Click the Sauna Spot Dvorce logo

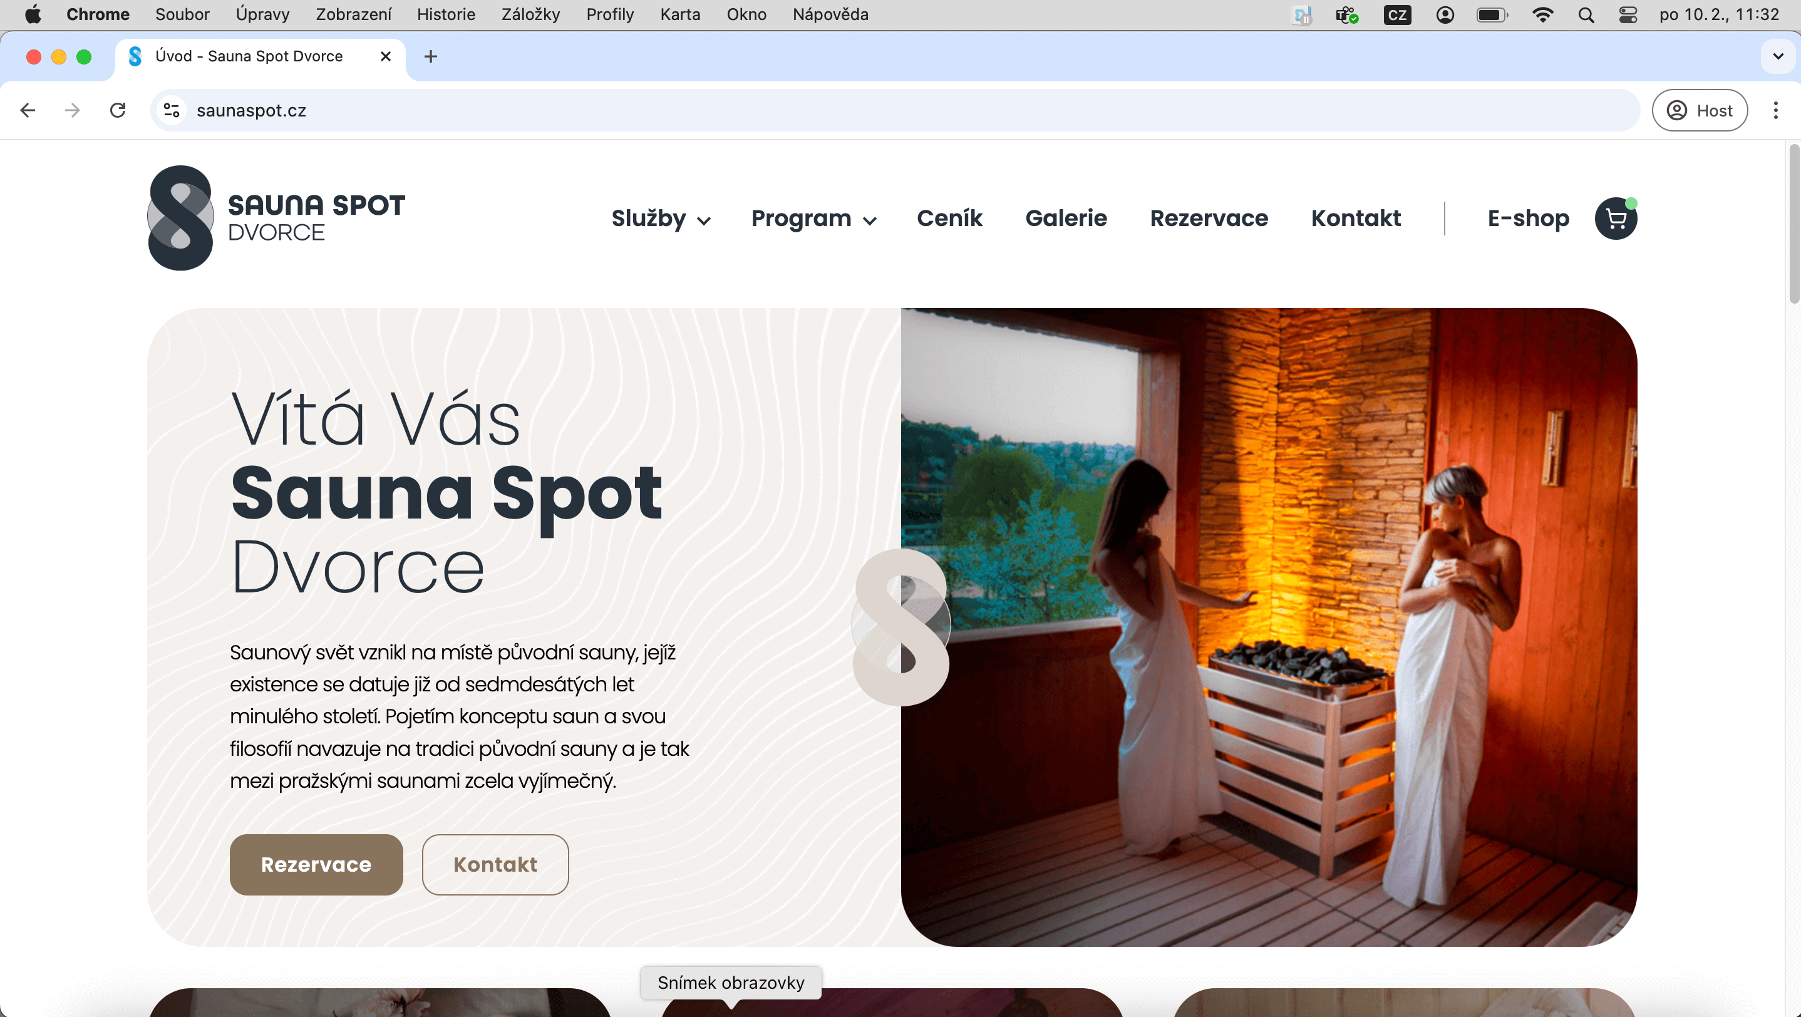[276, 217]
